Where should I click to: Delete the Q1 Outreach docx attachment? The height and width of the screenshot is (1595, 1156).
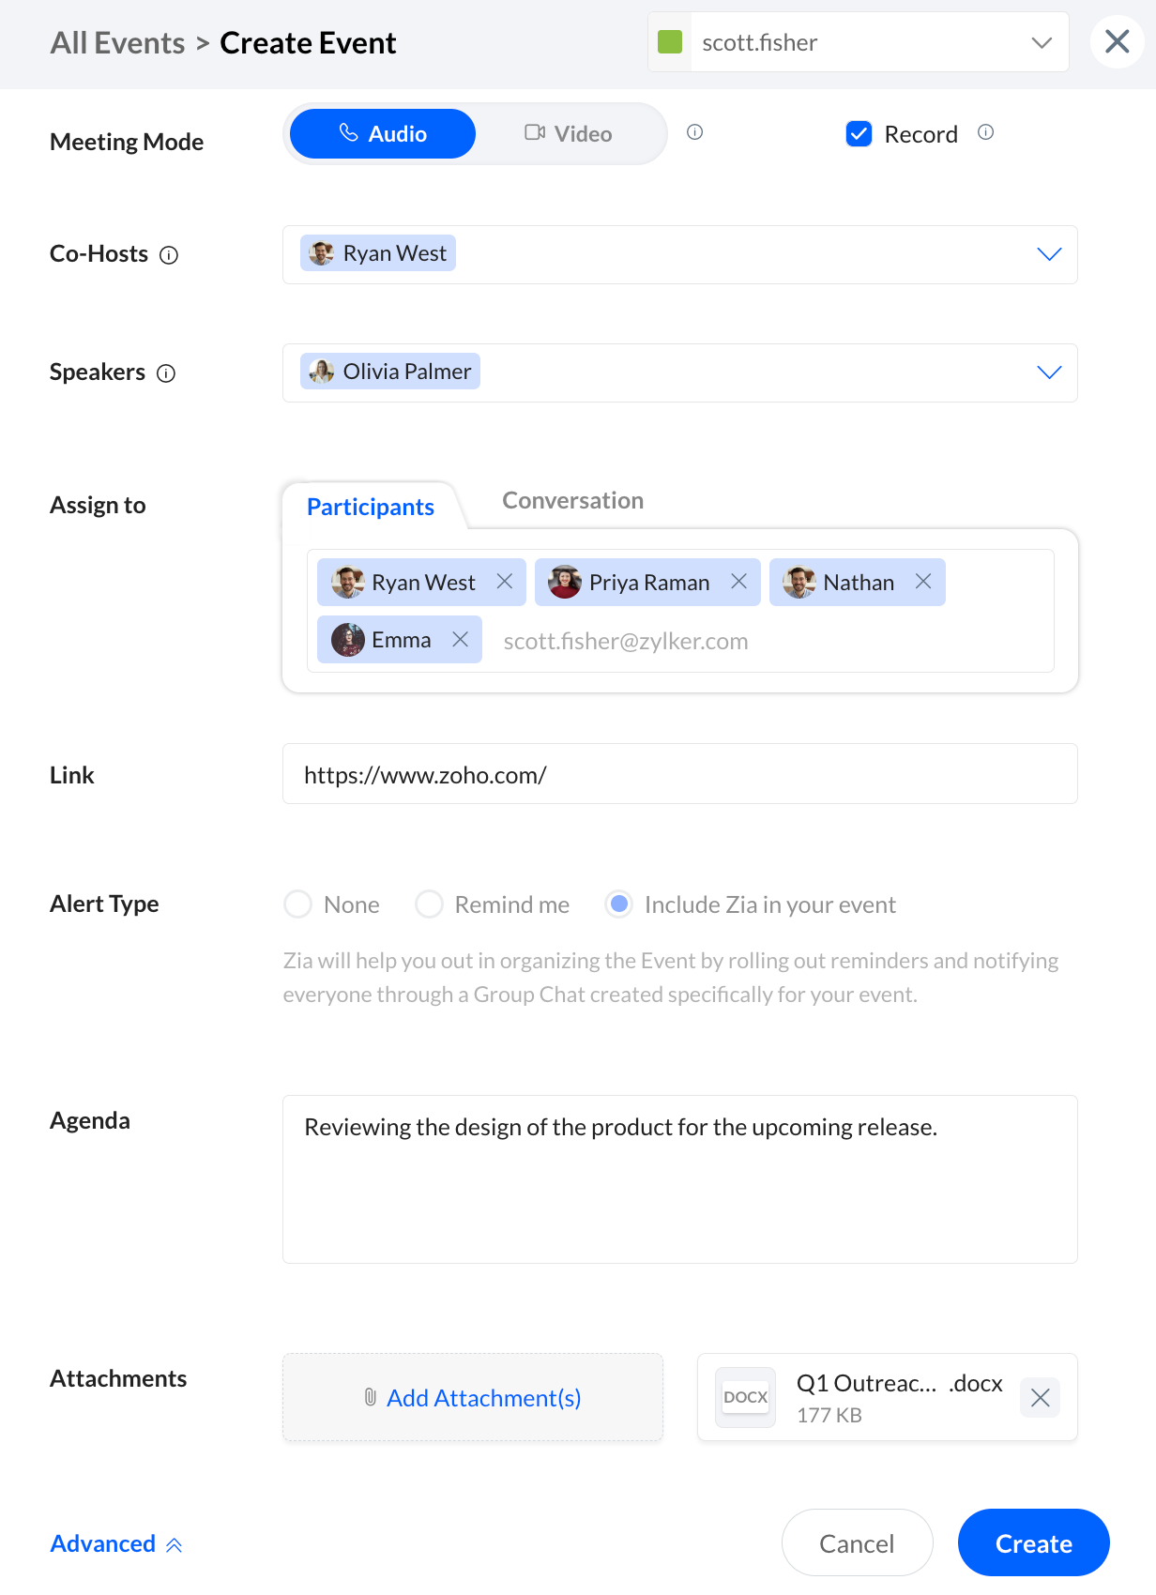tap(1040, 1398)
